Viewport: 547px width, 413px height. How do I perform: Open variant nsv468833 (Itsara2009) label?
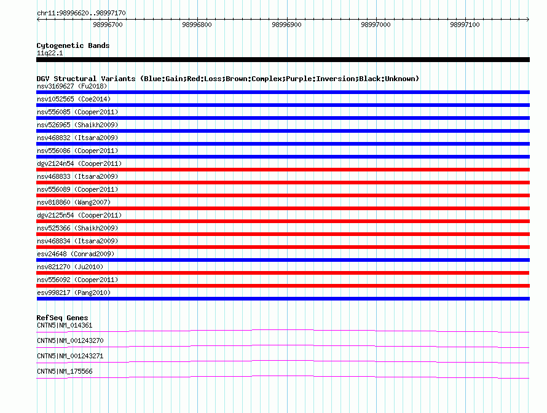coord(77,176)
